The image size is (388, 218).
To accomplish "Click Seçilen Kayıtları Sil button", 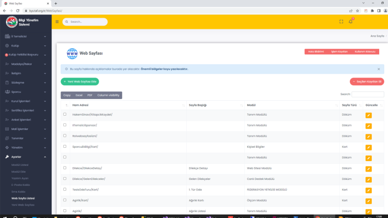I will pyautogui.click(x=367, y=82).
